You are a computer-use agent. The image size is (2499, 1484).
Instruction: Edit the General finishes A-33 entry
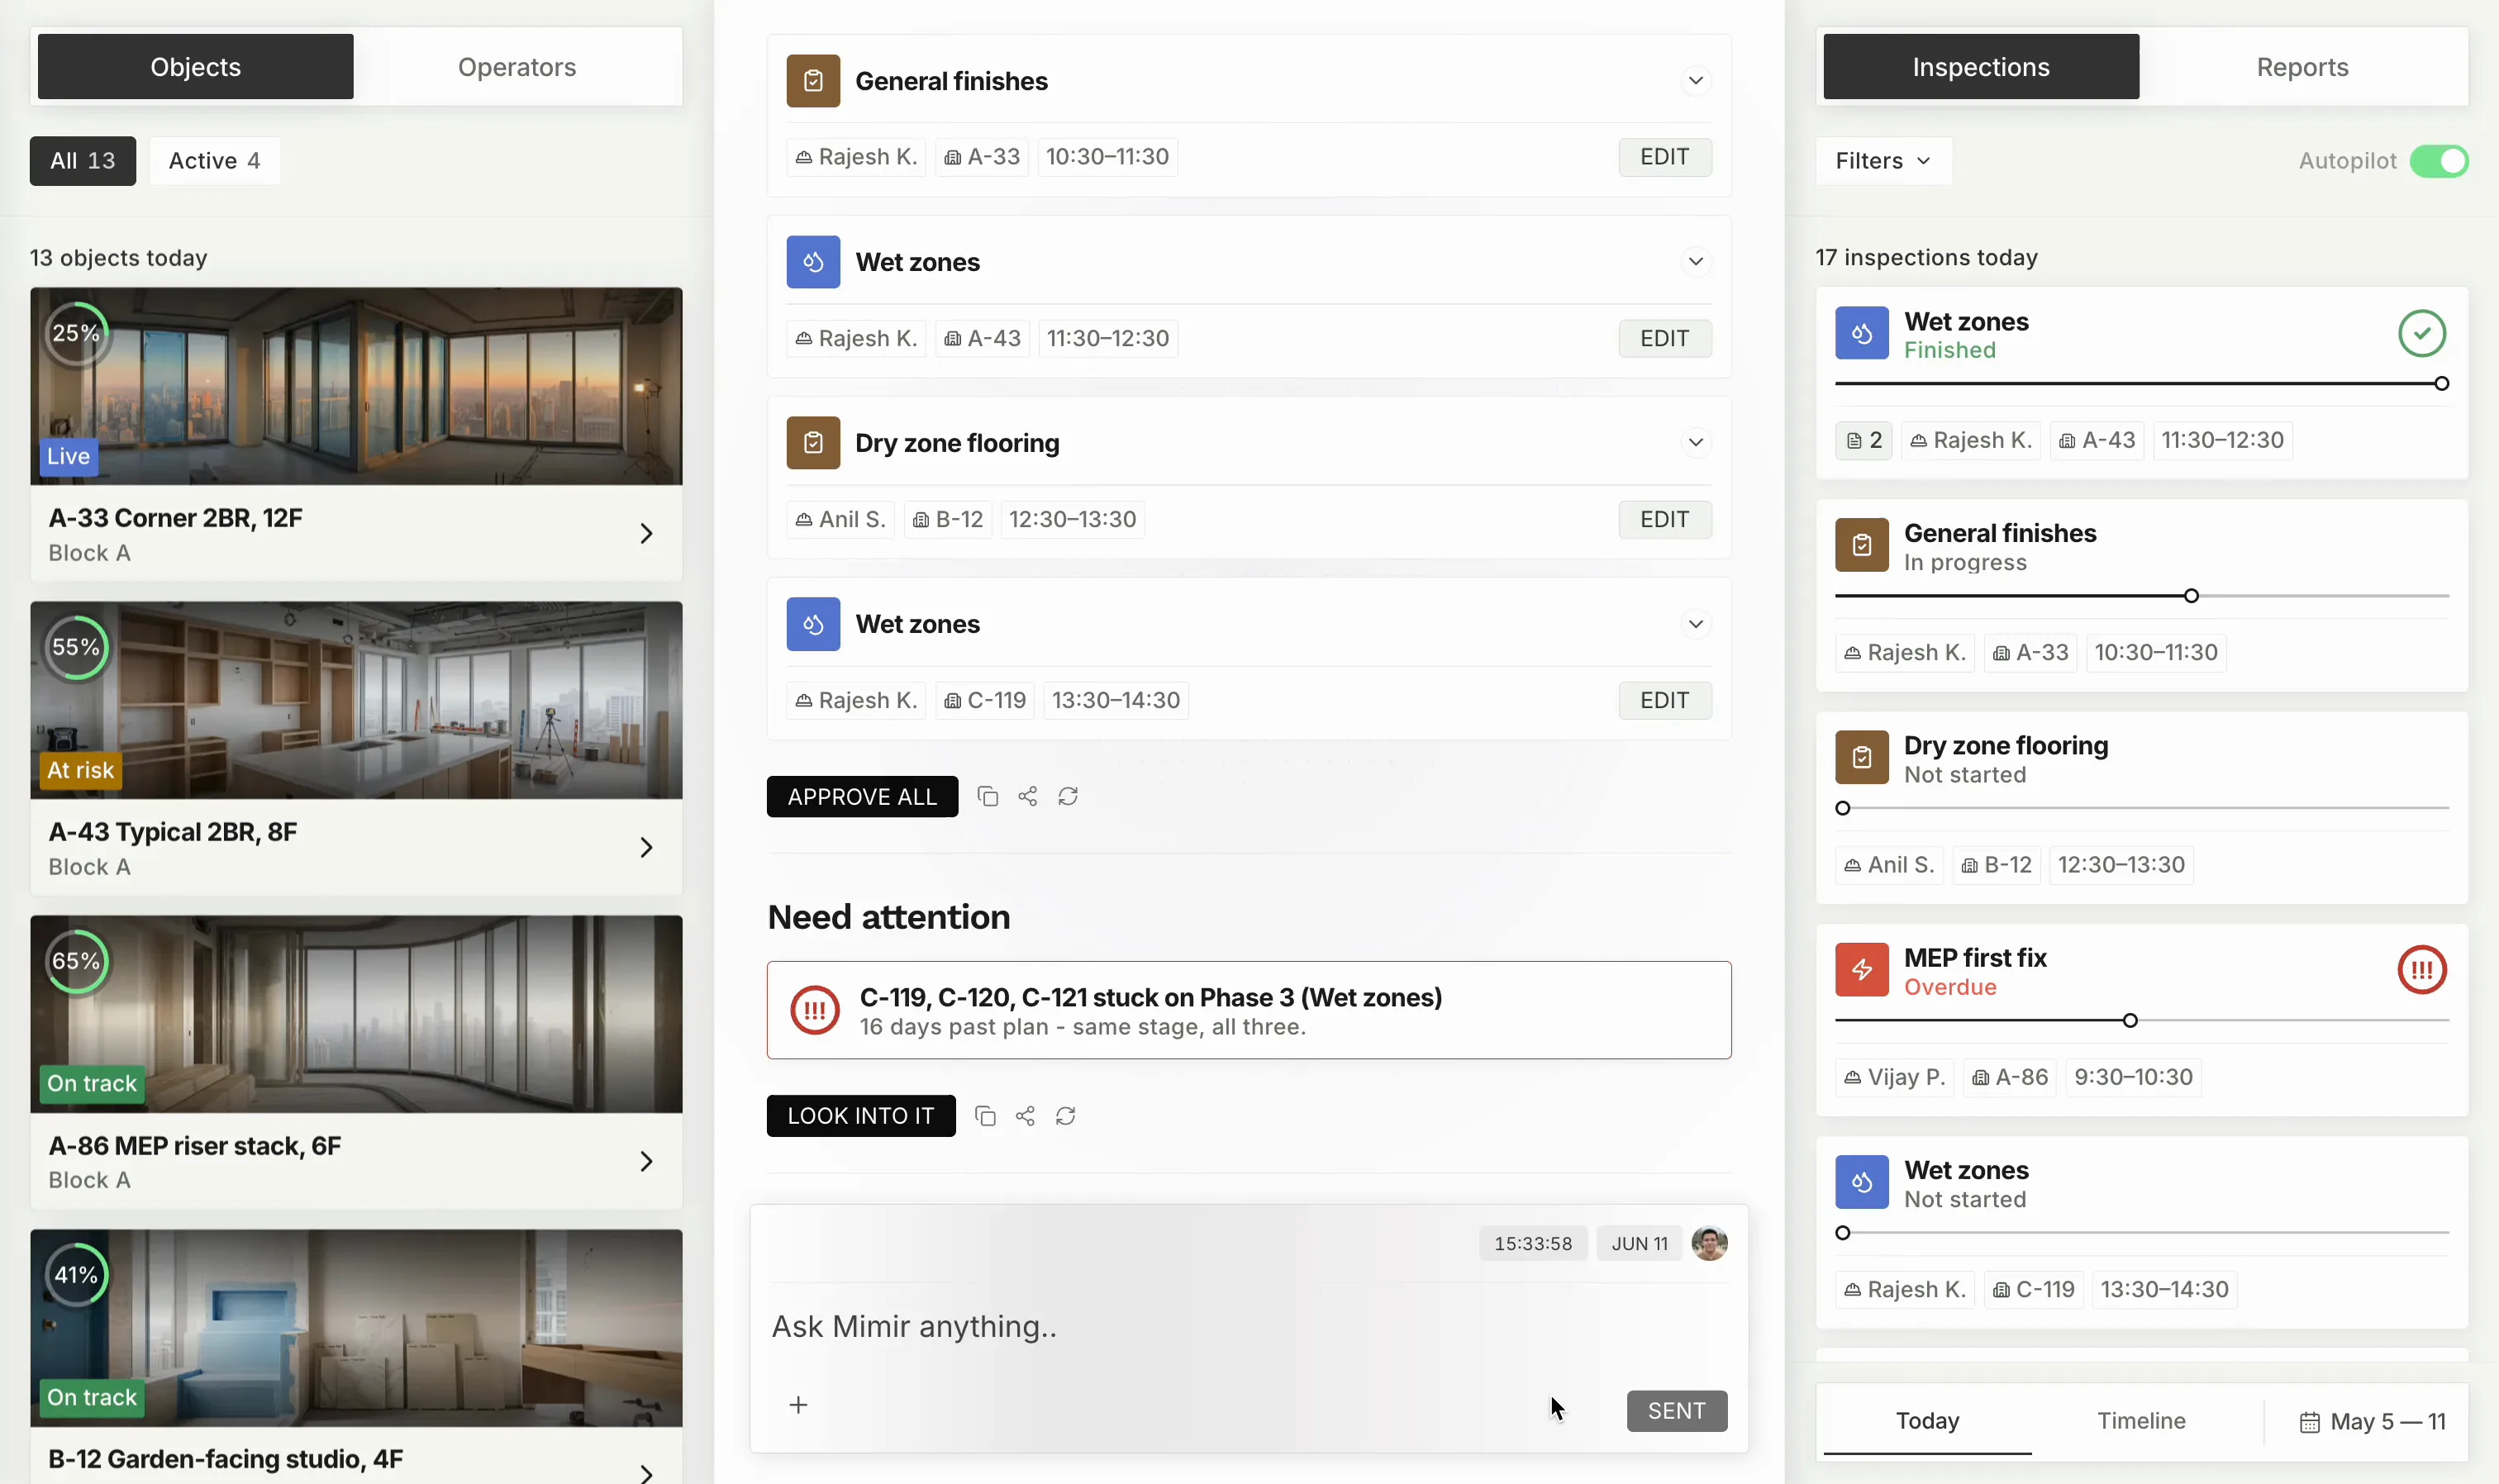tap(1665, 157)
